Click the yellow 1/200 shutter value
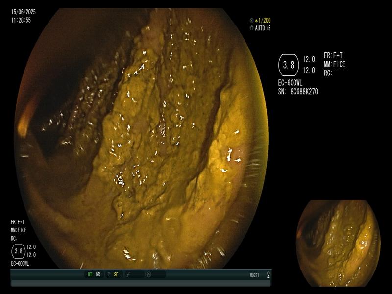The image size is (392, 294). coord(263,21)
